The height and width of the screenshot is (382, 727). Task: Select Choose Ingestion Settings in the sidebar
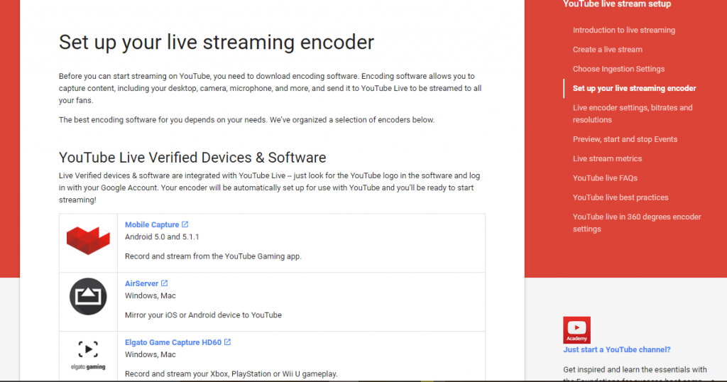(618, 69)
